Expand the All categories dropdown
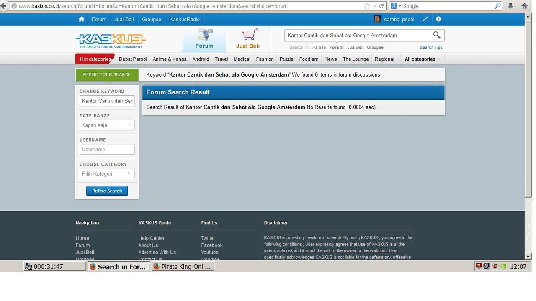This screenshot has height=301, width=536. click(422, 59)
